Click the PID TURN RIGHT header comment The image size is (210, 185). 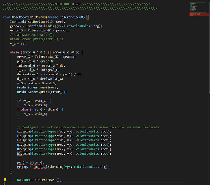click(77, 4)
